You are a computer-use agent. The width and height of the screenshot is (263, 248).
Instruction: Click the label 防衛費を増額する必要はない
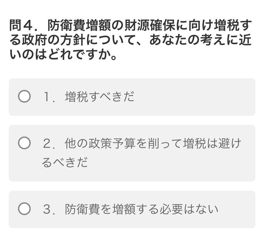pos(142,209)
